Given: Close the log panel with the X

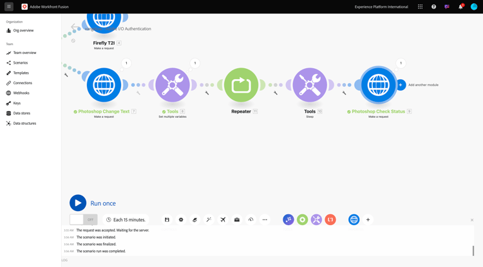Looking at the screenshot, I should [472, 220].
